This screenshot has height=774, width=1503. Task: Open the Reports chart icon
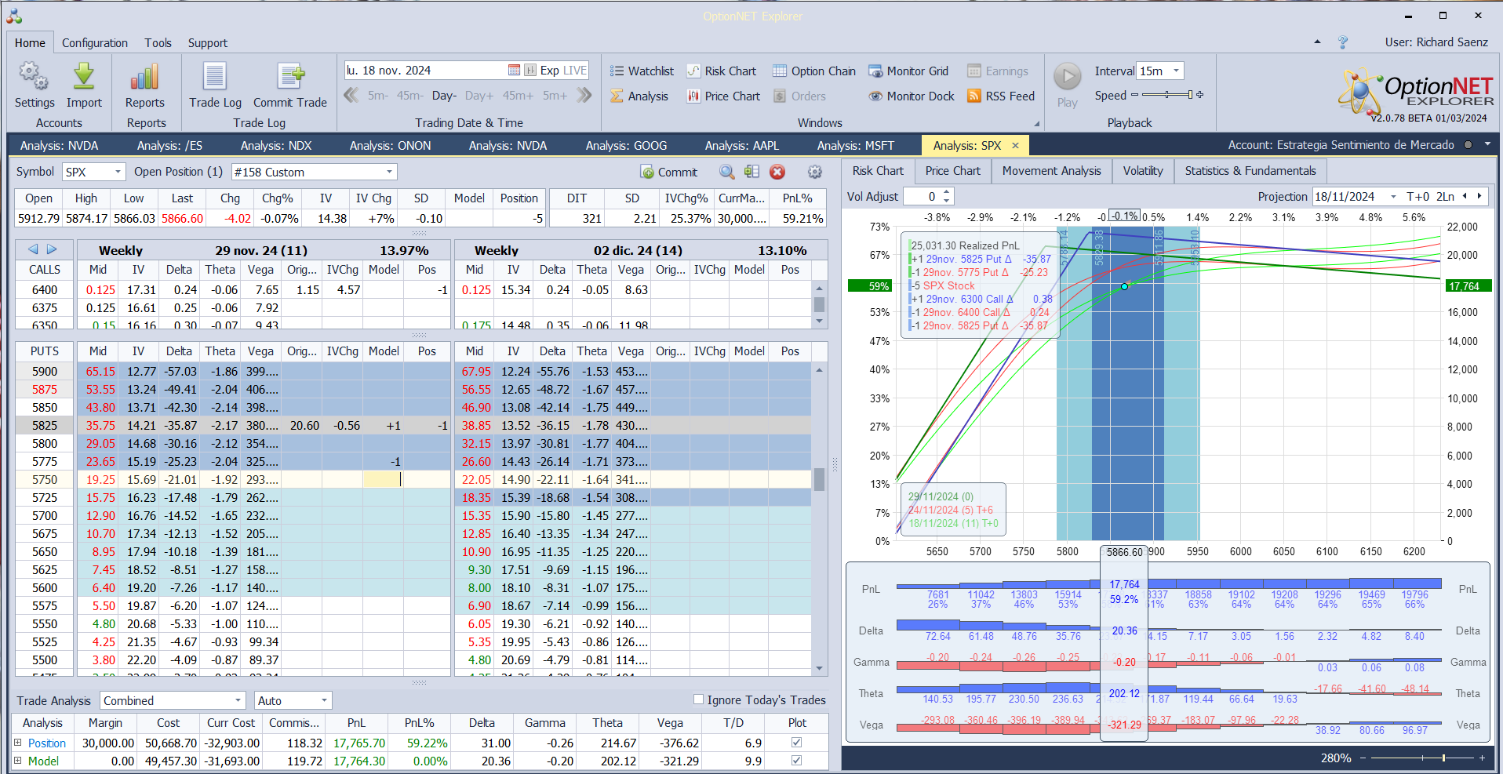click(145, 77)
